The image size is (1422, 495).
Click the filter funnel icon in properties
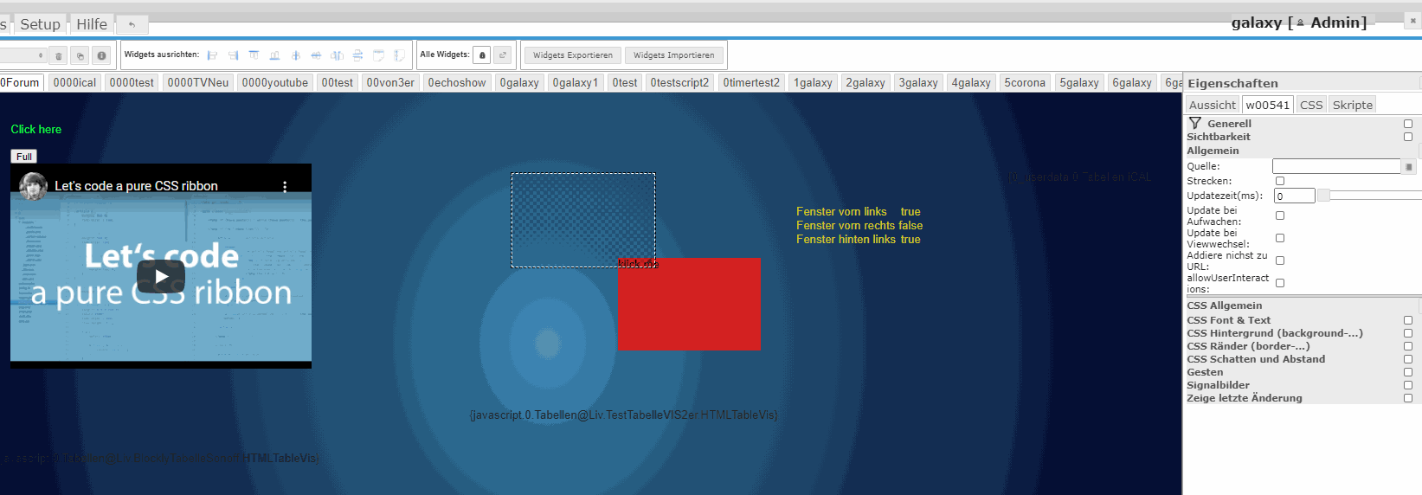pos(1195,124)
